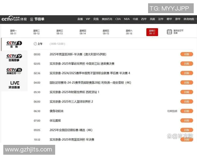Open the 直播 menu item
Viewport: 197px width, 158px height.
pyautogui.click(x=80, y=19)
